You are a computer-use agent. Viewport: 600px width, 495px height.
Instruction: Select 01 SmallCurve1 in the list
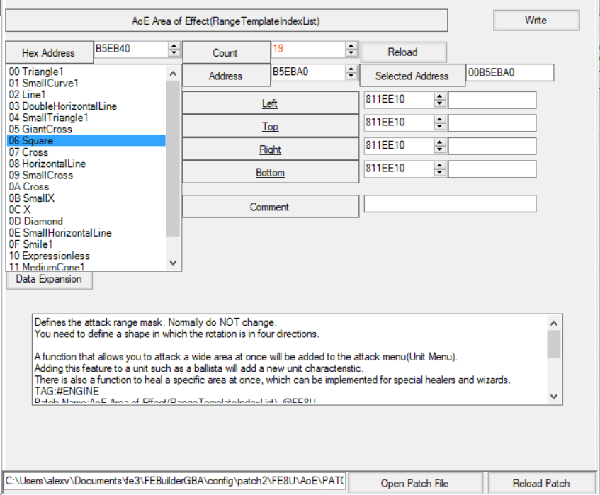click(86, 83)
